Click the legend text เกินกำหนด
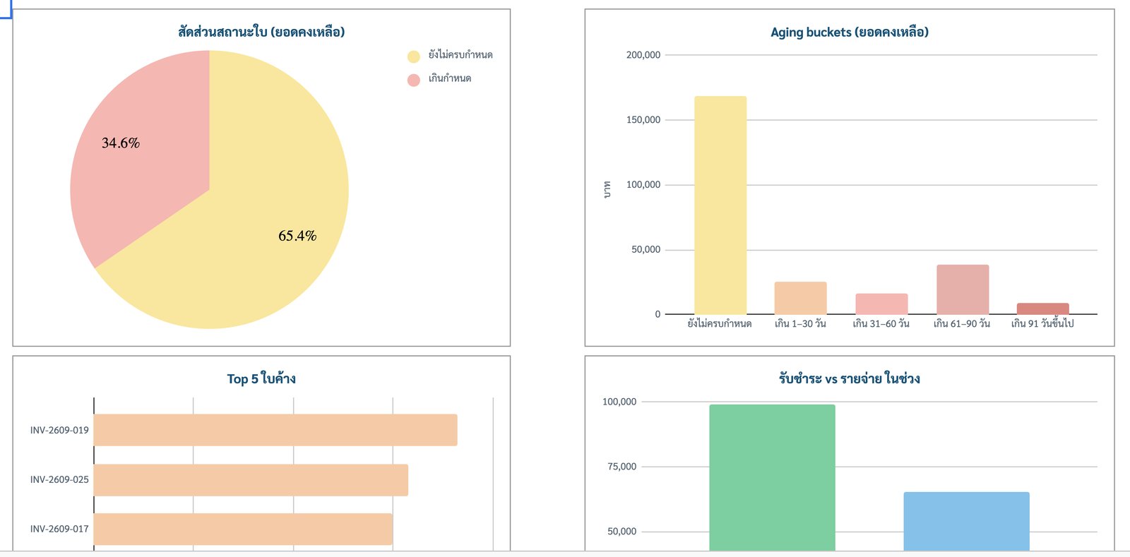Viewport: 1130px width, 557px height. 450,78
